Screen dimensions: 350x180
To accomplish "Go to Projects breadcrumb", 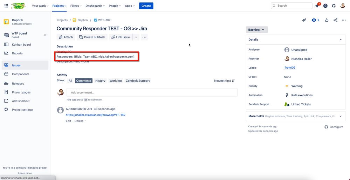I will [62, 20].
